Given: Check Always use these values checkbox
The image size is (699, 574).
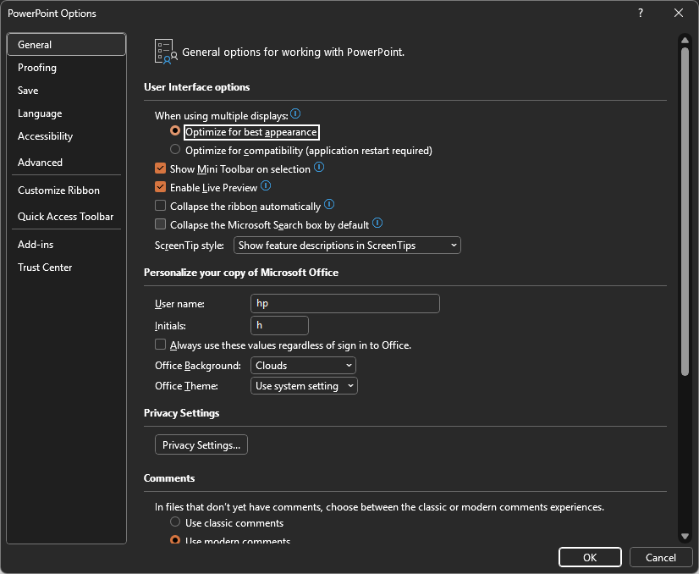Looking at the screenshot, I should [160, 345].
